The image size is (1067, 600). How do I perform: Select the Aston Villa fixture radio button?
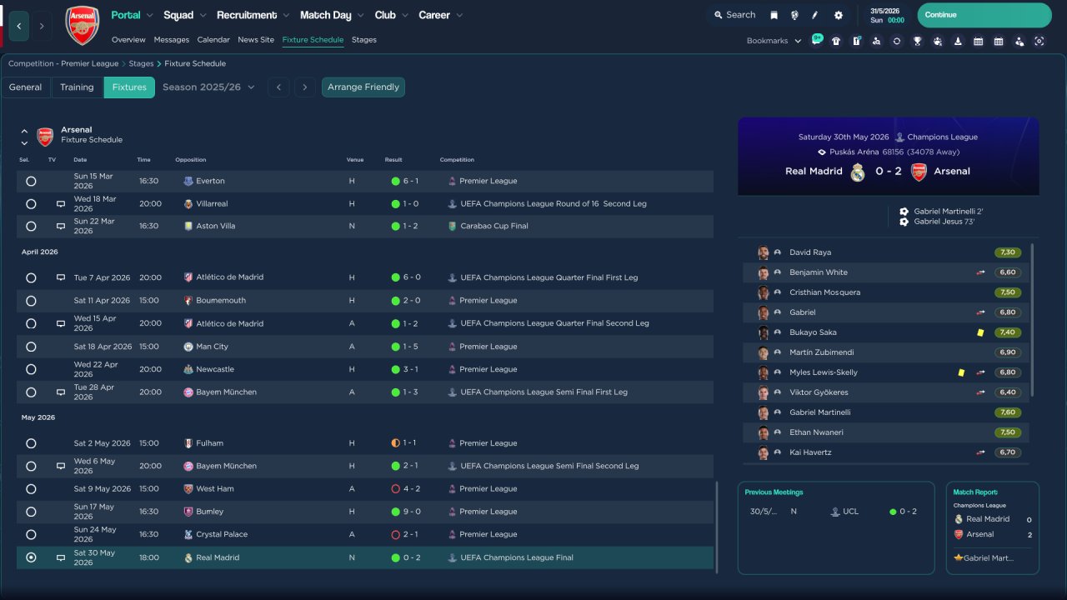point(31,226)
